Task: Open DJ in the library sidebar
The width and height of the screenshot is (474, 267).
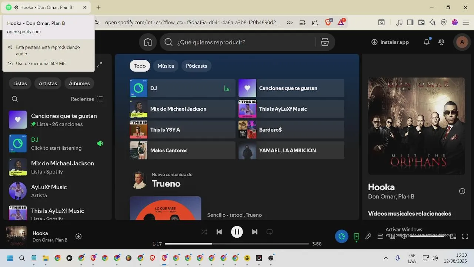Action: coord(57,144)
